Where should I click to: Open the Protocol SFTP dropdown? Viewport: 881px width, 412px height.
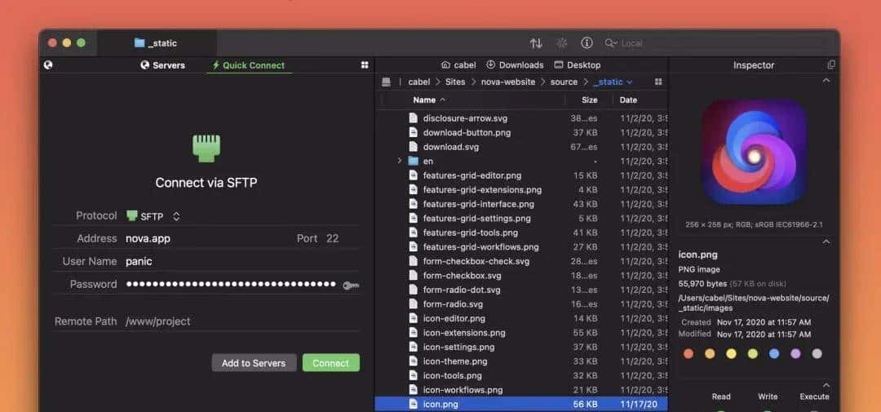153,216
